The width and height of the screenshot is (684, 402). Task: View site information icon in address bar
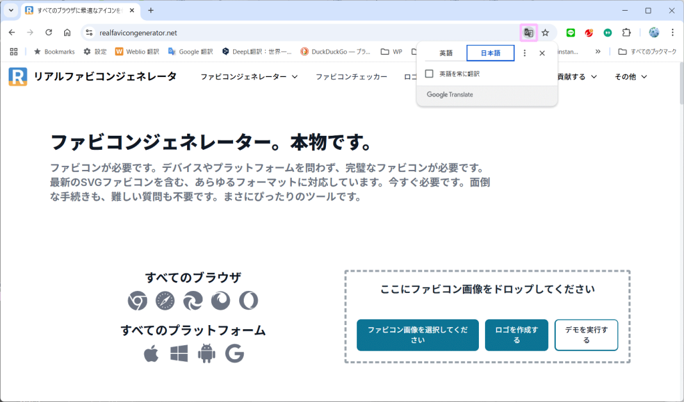pyautogui.click(x=89, y=33)
